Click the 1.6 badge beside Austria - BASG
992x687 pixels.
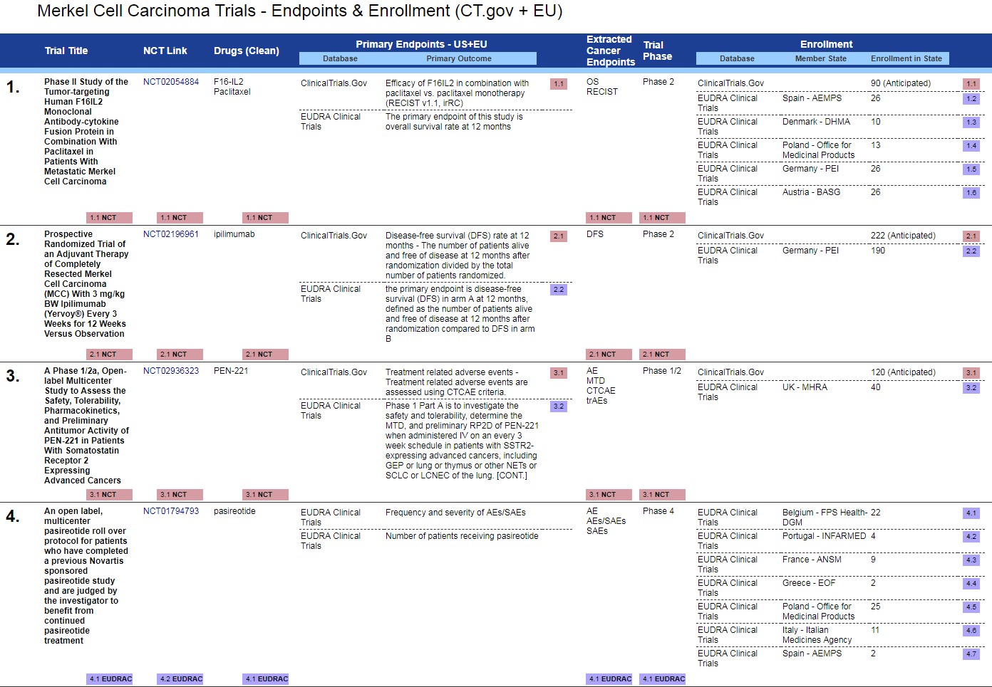[971, 193]
